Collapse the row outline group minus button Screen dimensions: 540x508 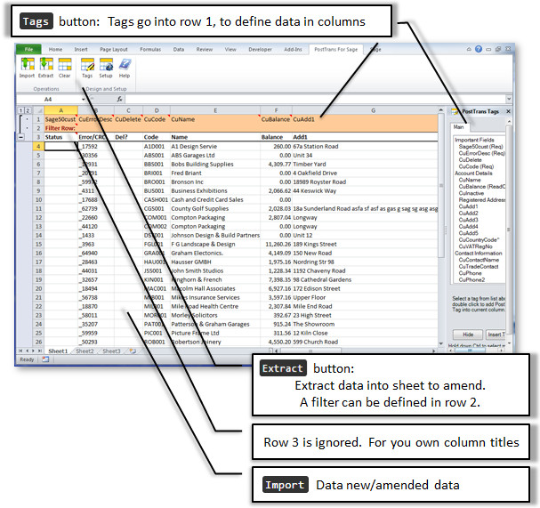[x=21, y=137]
